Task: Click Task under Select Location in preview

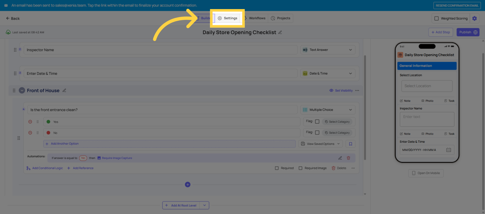Action: point(449,101)
